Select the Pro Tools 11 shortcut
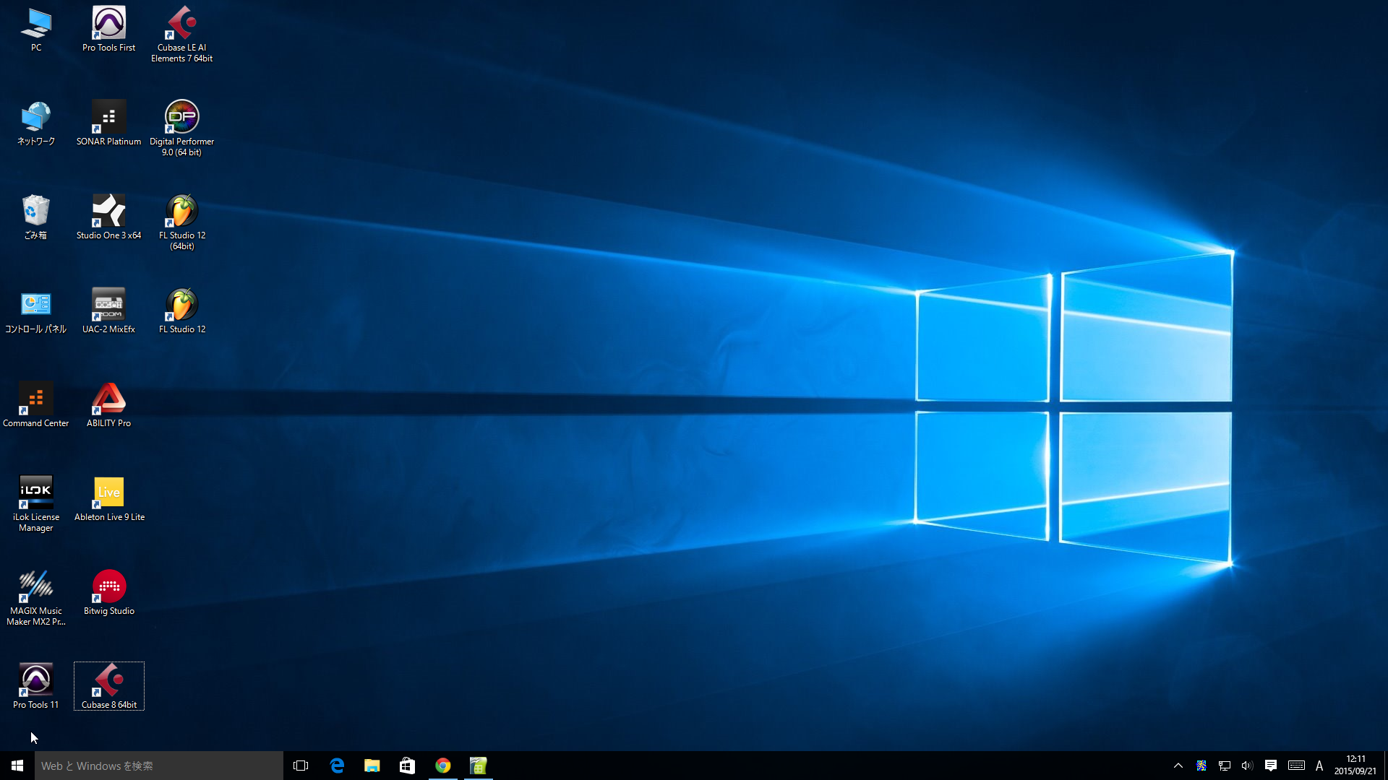The width and height of the screenshot is (1388, 780). point(36,686)
